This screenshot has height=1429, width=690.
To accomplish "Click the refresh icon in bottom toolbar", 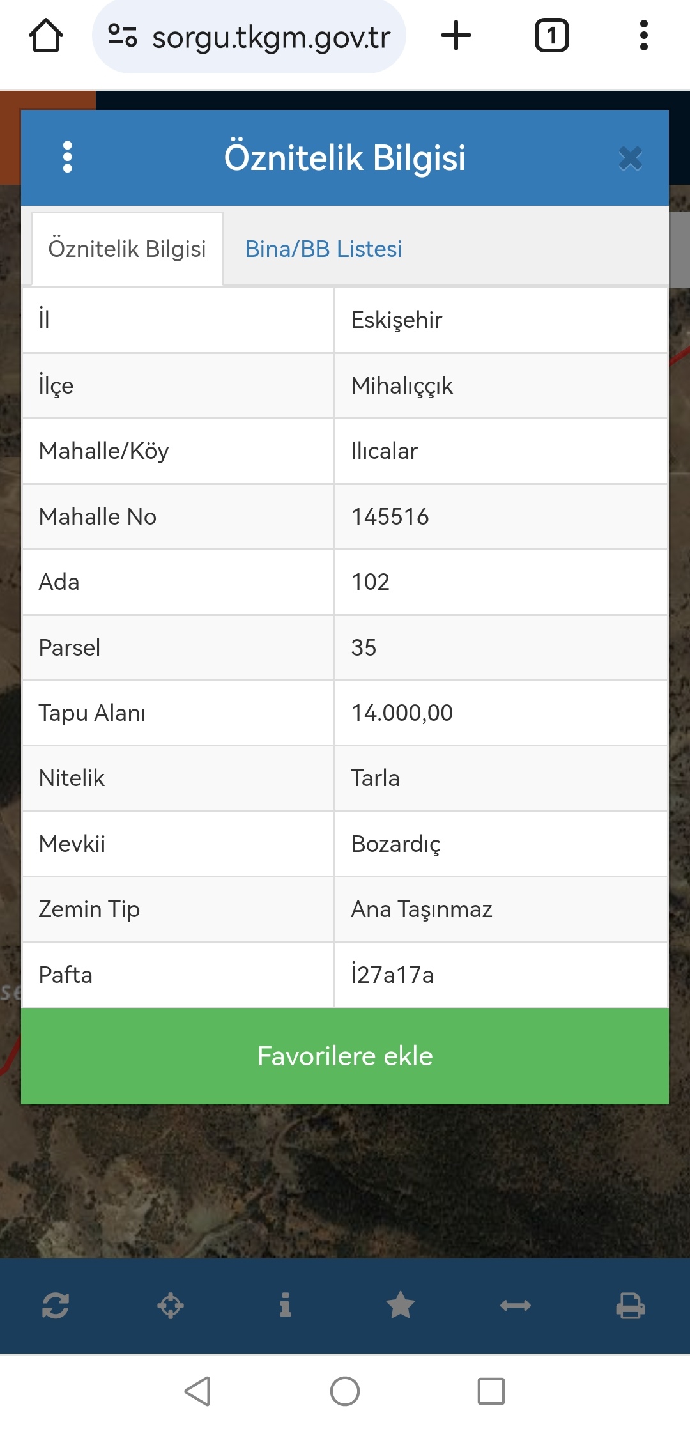I will pyautogui.click(x=56, y=1306).
